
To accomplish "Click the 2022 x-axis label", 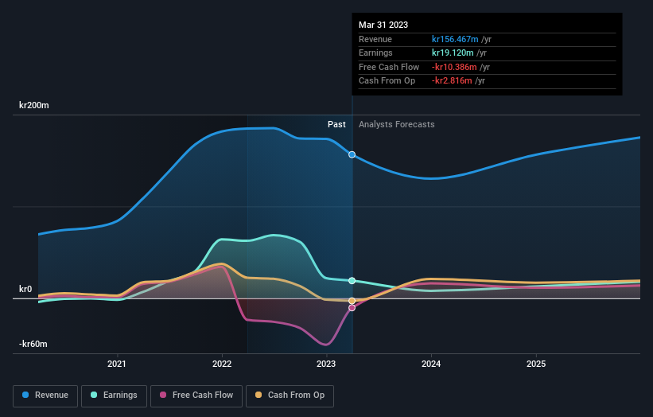I will point(222,364).
